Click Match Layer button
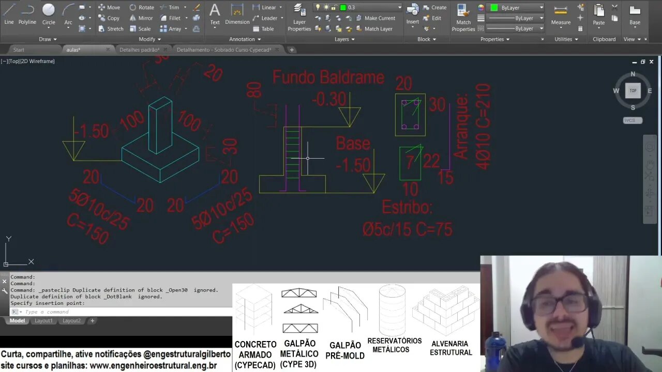The image size is (662, 372). click(x=374, y=29)
